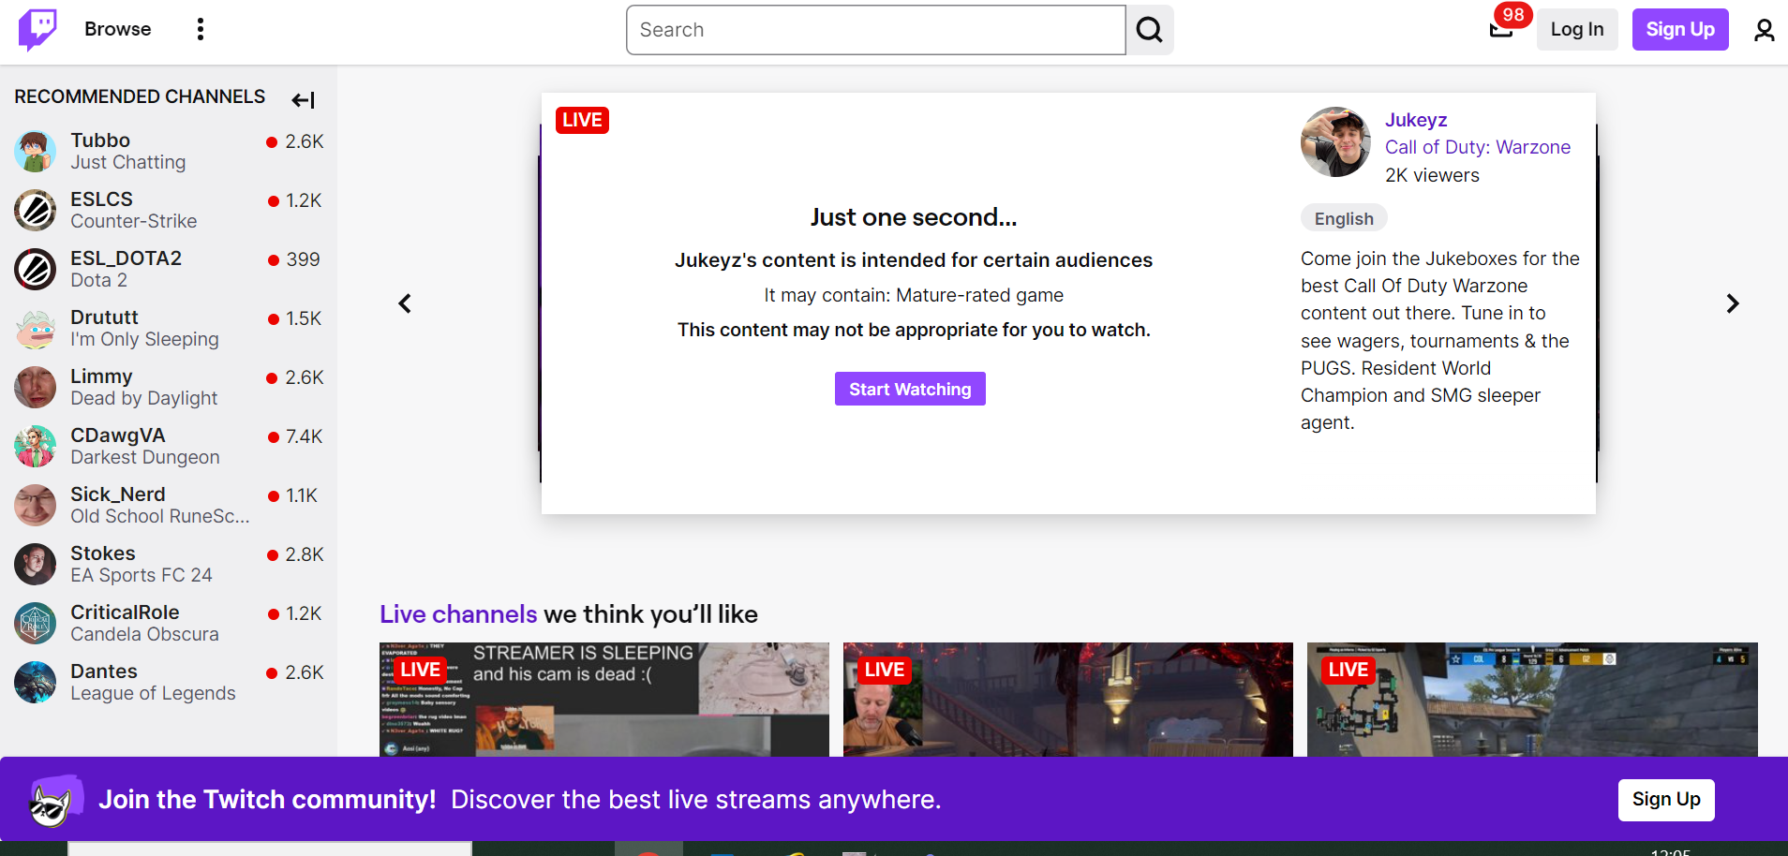Image resolution: width=1788 pixels, height=856 pixels.
Task: Open CriticalRole channel avatar
Action: 36,624
